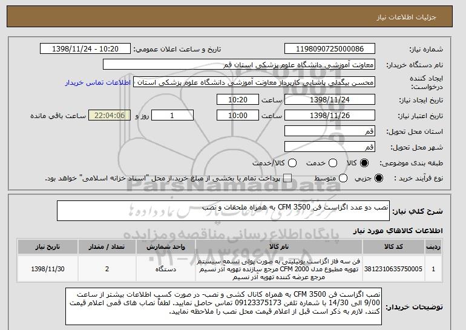The width and height of the screenshot is (466, 330).
Task: Click the fan product name cell
Action: pyautogui.click(x=279, y=269)
